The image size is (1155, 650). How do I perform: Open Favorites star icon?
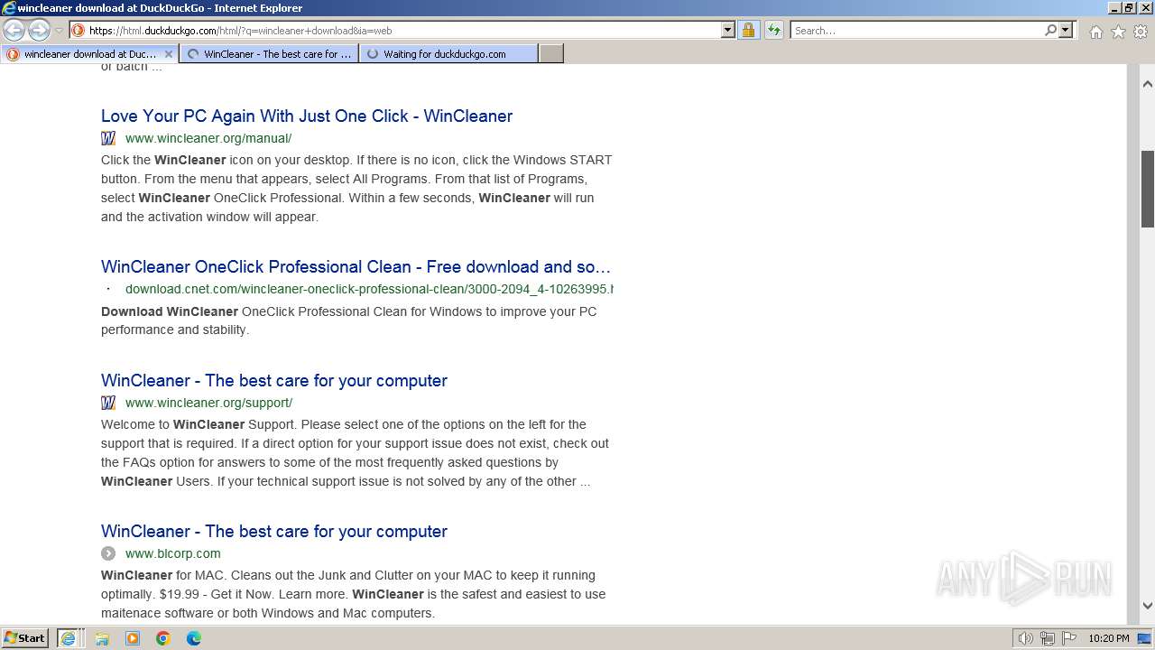click(1118, 32)
